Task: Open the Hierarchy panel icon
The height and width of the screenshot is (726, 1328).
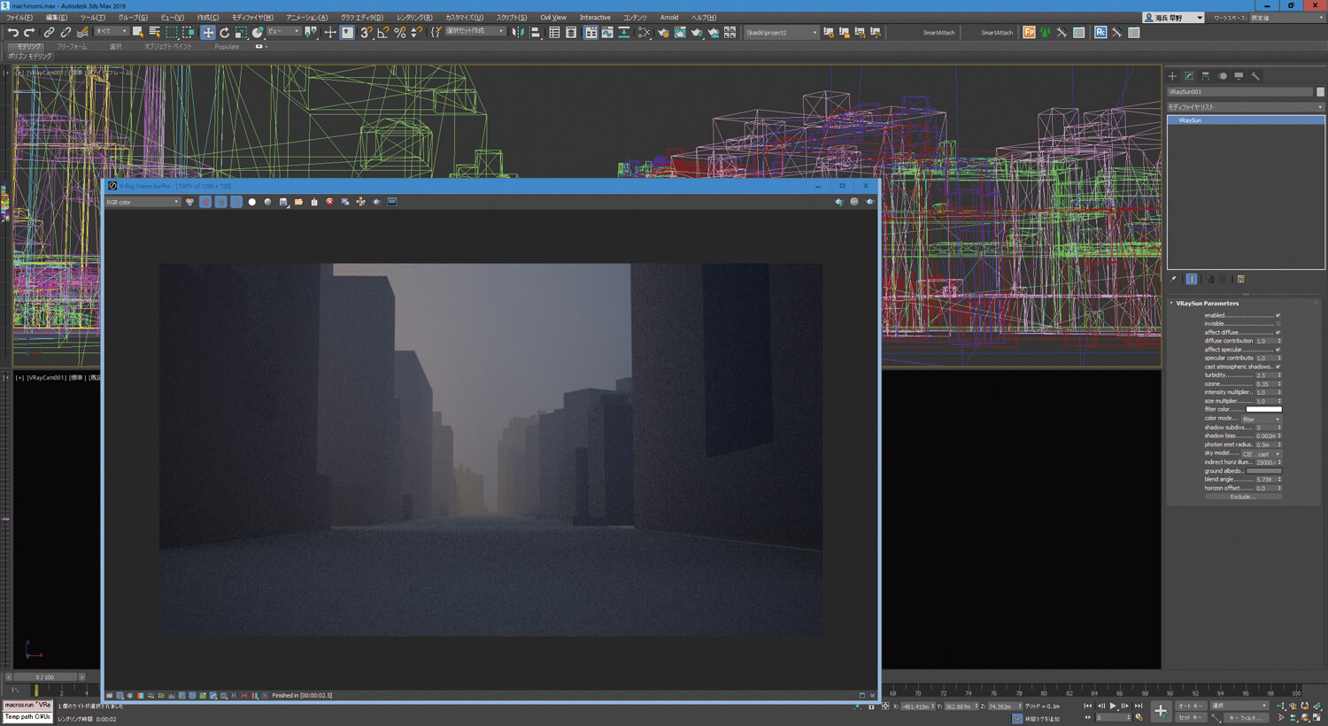Action: pyautogui.click(x=1206, y=76)
